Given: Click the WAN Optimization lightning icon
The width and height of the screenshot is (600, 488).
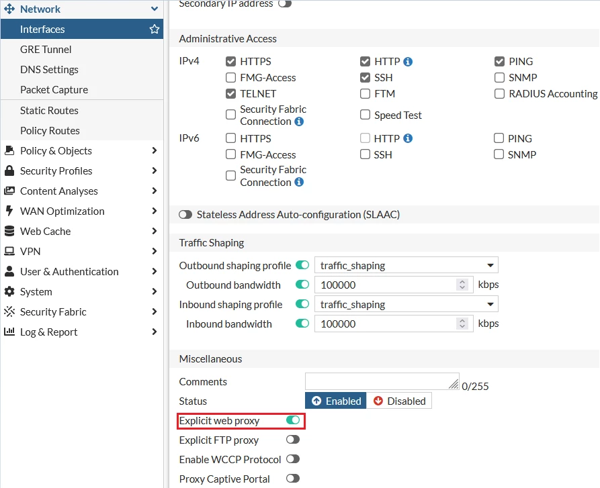Looking at the screenshot, I should [x=9, y=211].
